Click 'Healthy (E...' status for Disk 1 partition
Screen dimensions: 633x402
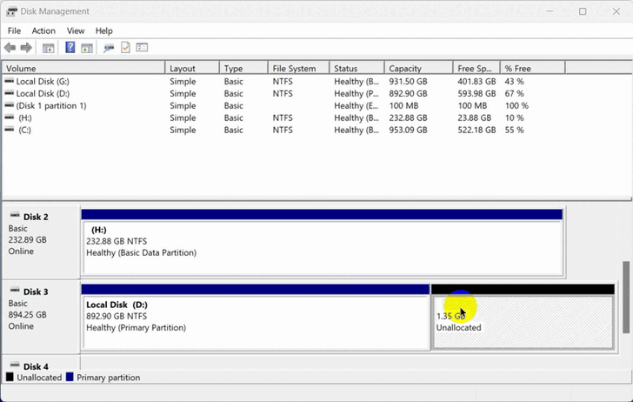[x=356, y=105]
